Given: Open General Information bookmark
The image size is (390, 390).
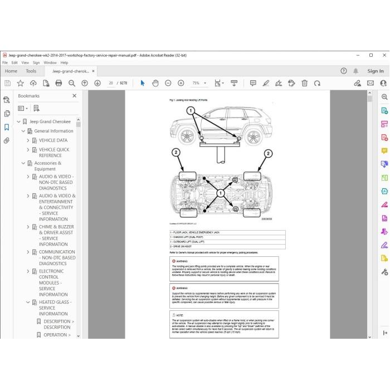Looking at the screenshot, I should coord(53,131).
